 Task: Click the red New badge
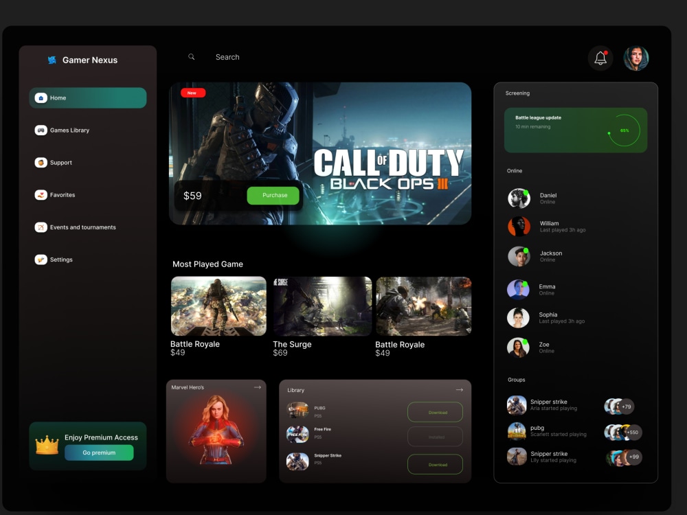click(x=193, y=93)
